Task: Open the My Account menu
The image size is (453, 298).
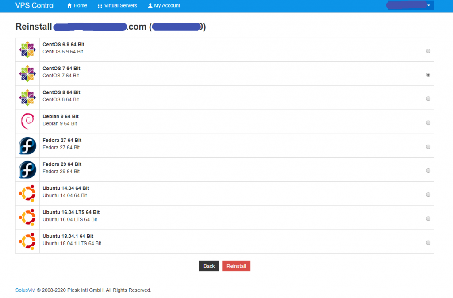Action: coord(164,5)
